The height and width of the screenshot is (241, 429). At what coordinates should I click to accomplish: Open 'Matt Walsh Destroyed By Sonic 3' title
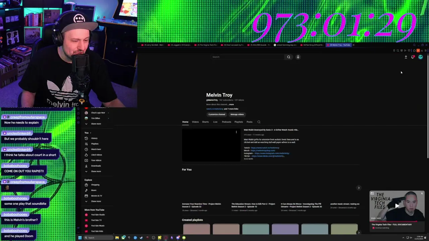(271, 130)
